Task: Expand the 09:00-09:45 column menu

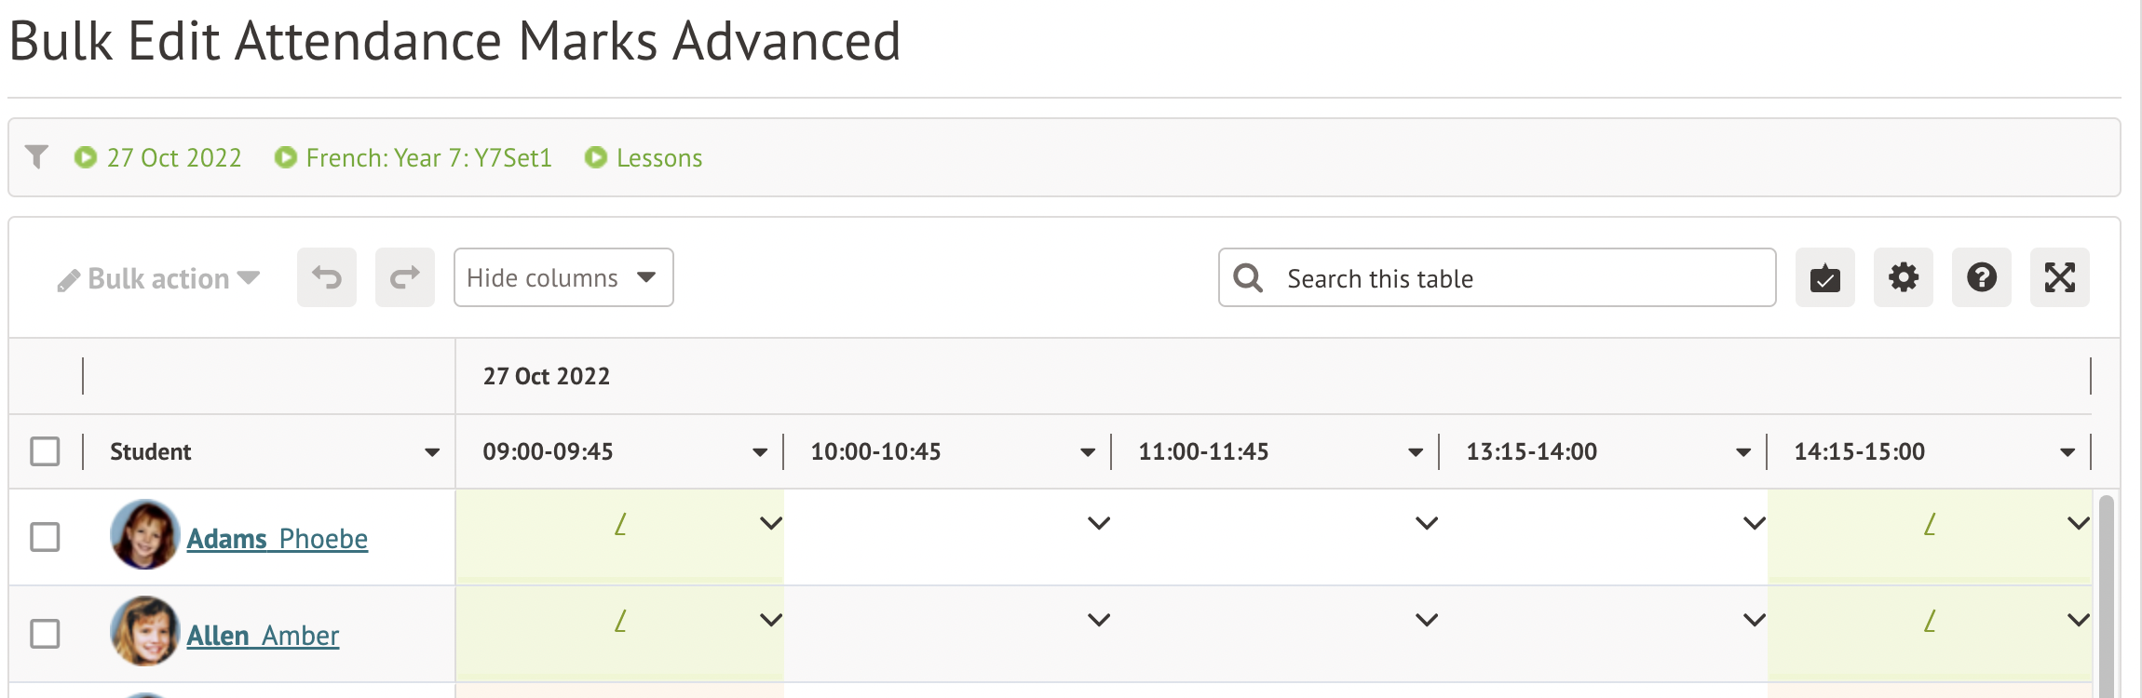Action: click(760, 452)
